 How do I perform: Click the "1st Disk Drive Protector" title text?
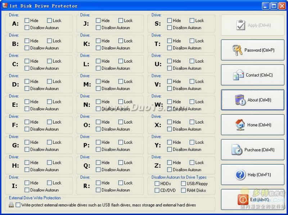[43, 6]
